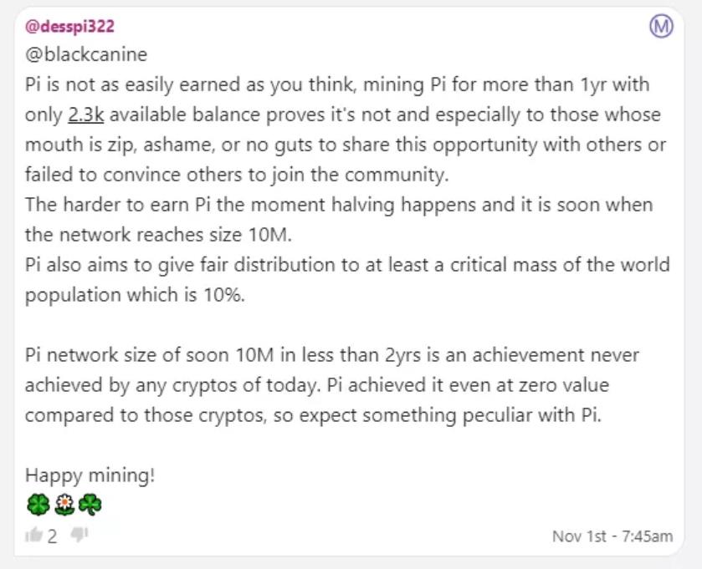Click the line beginning with The harder to earn Pi
This screenshot has width=702, height=569.
(x=339, y=205)
